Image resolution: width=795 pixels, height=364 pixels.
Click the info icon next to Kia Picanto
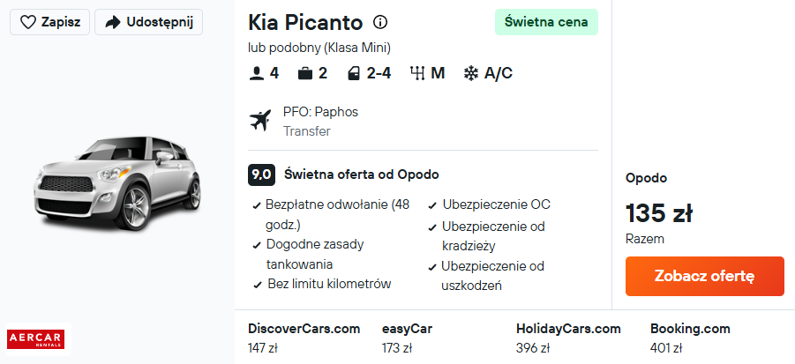[380, 22]
